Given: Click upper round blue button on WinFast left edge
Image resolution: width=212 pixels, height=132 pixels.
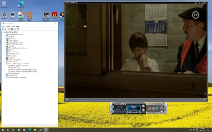Looking at the screenshot, I should tap(112, 107).
